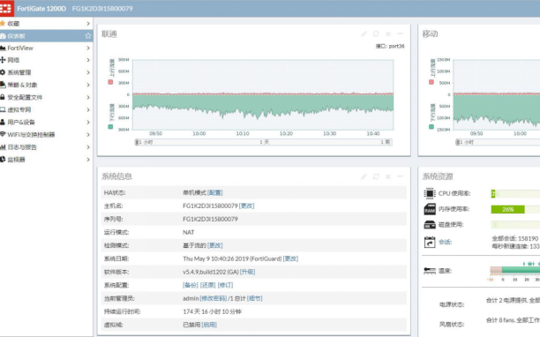Image resolution: width=540 pixels, height=337 pixels.
Task: Click the [还原] restore configuration link
Action: click(x=208, y=285)
